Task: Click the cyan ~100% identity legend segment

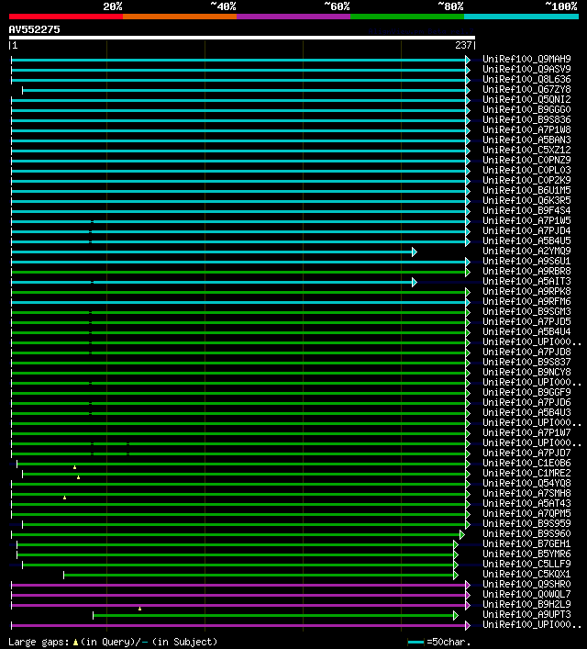Action: click(521, 17)
